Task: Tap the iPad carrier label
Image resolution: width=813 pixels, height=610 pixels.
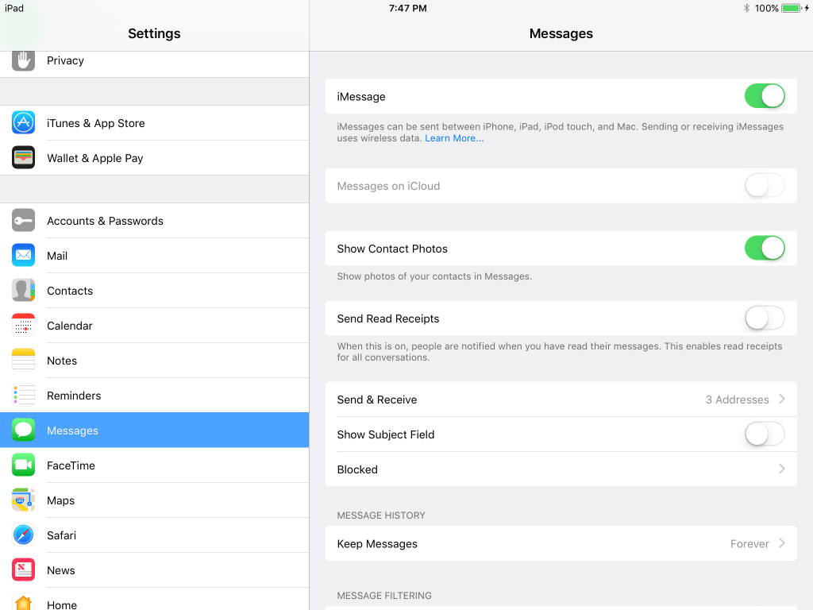Action: (14, 8)
